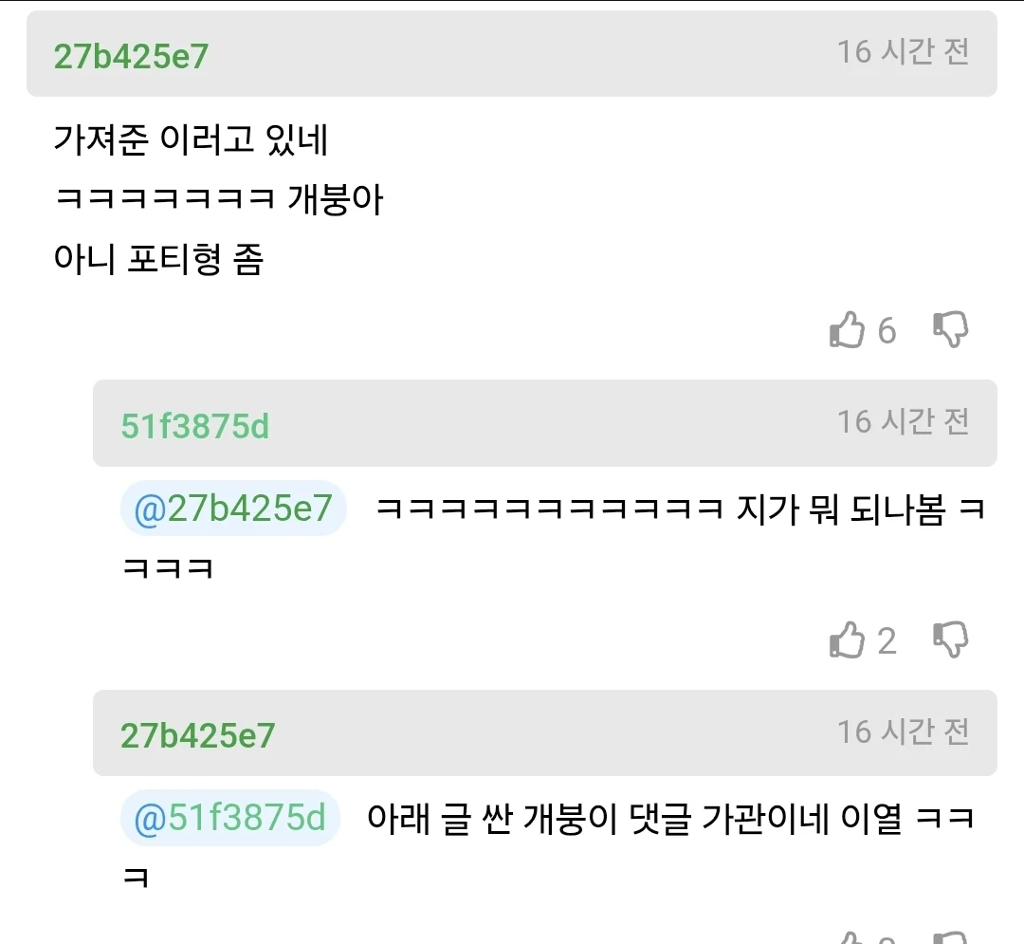1024x944 pixels.
Task: Click the timestamp on the last reply
Action: [x=903, y=731]
